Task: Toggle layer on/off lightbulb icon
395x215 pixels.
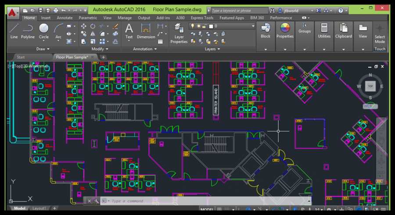Action: 192,26
